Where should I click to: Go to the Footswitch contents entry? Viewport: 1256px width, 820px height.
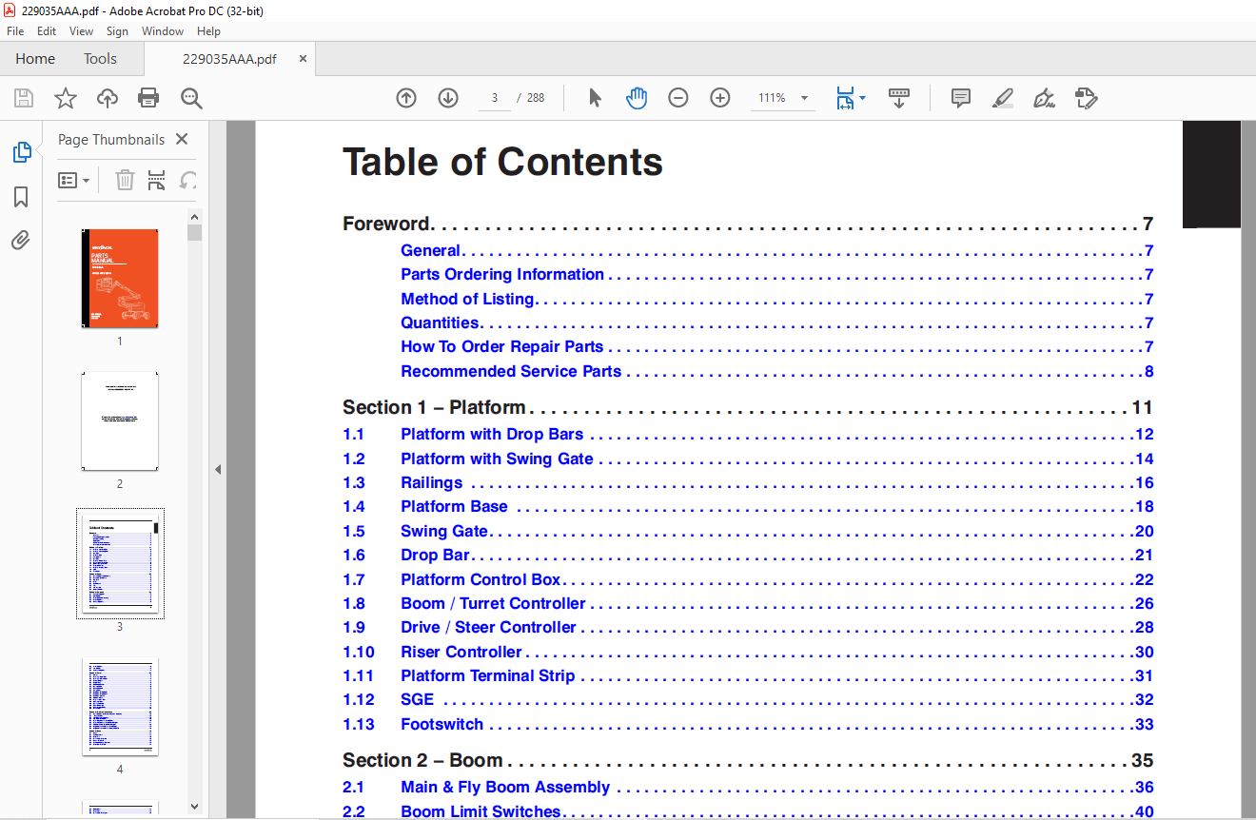click(442, 725)
